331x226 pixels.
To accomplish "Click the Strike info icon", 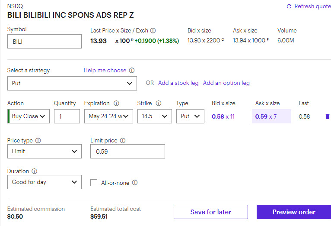I will tap(159, 103).
